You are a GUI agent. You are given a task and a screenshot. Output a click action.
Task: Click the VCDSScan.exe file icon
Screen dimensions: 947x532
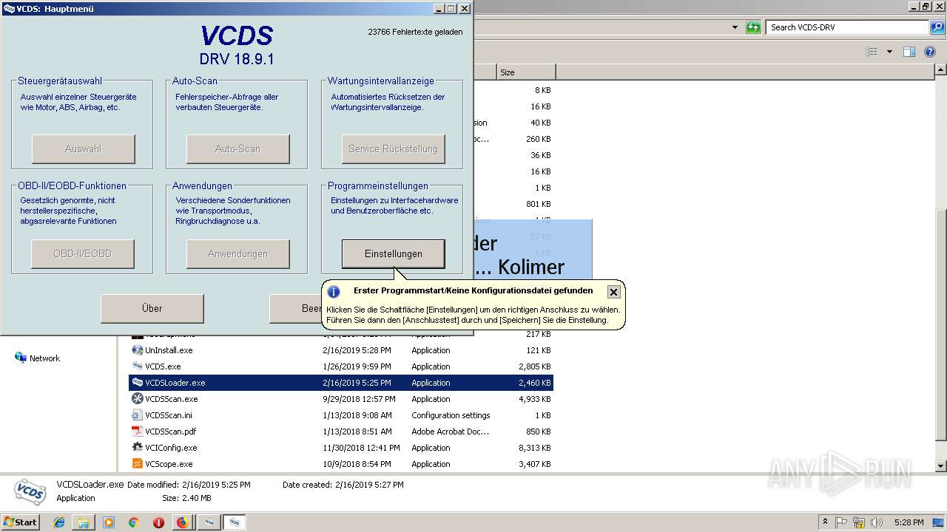pyautogui.click(x=137, y=399)
